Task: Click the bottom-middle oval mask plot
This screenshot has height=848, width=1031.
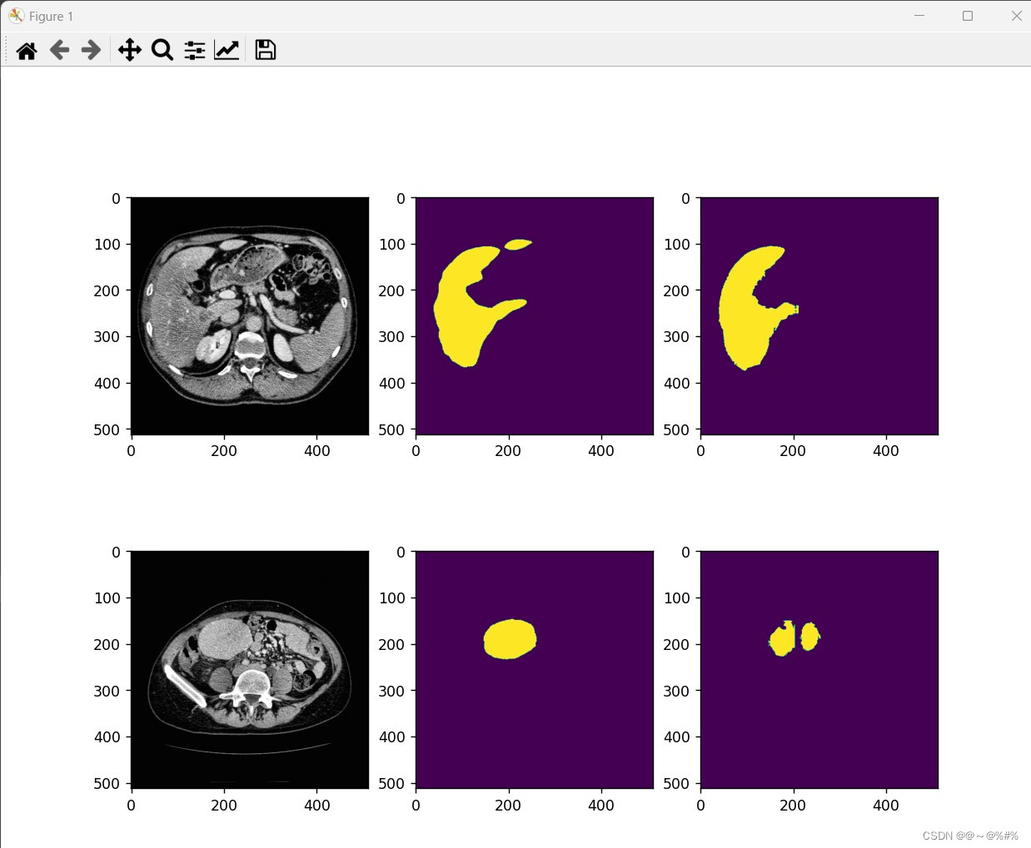Action: point(535,670)
